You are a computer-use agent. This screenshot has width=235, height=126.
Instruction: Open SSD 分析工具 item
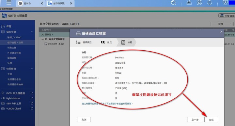pos(14,104)
